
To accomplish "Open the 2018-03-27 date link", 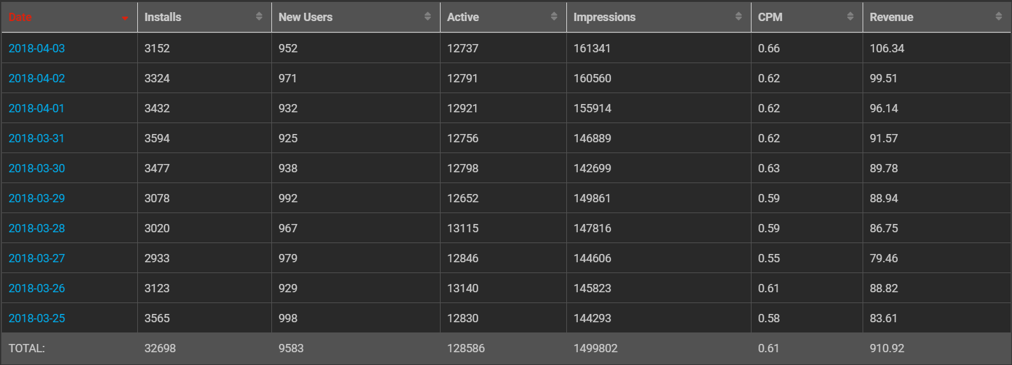I will click(36, 258).
